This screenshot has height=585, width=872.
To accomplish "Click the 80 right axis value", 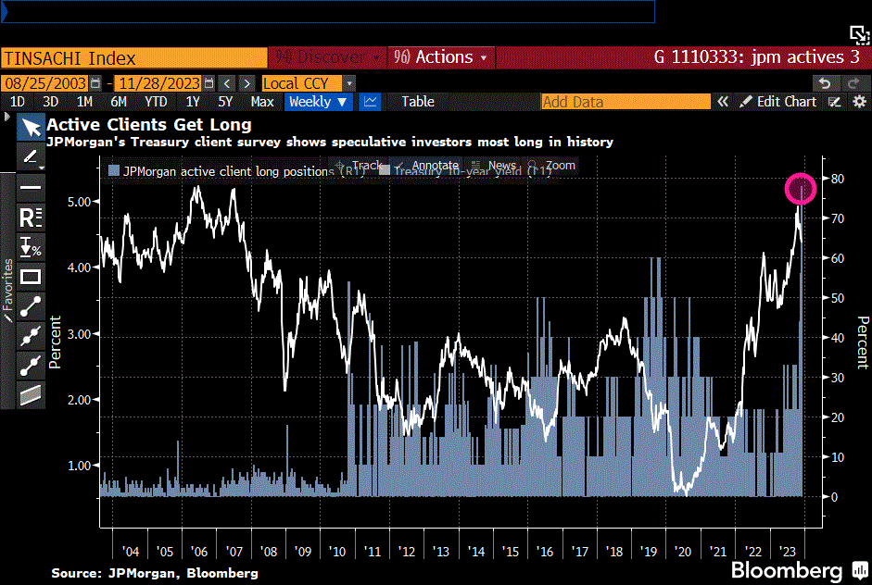I will tap(838, 179).
